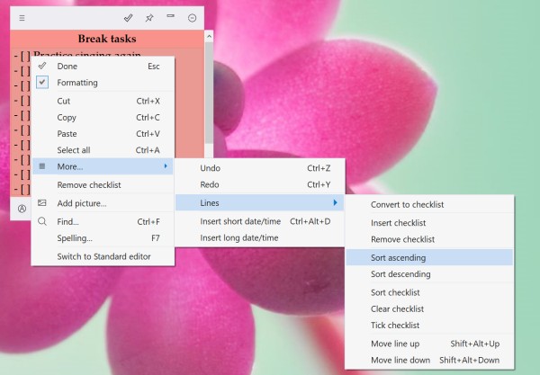Screen dimensions: 540x375
Task: Click the Break tasks note title
Action: point(107,39)
